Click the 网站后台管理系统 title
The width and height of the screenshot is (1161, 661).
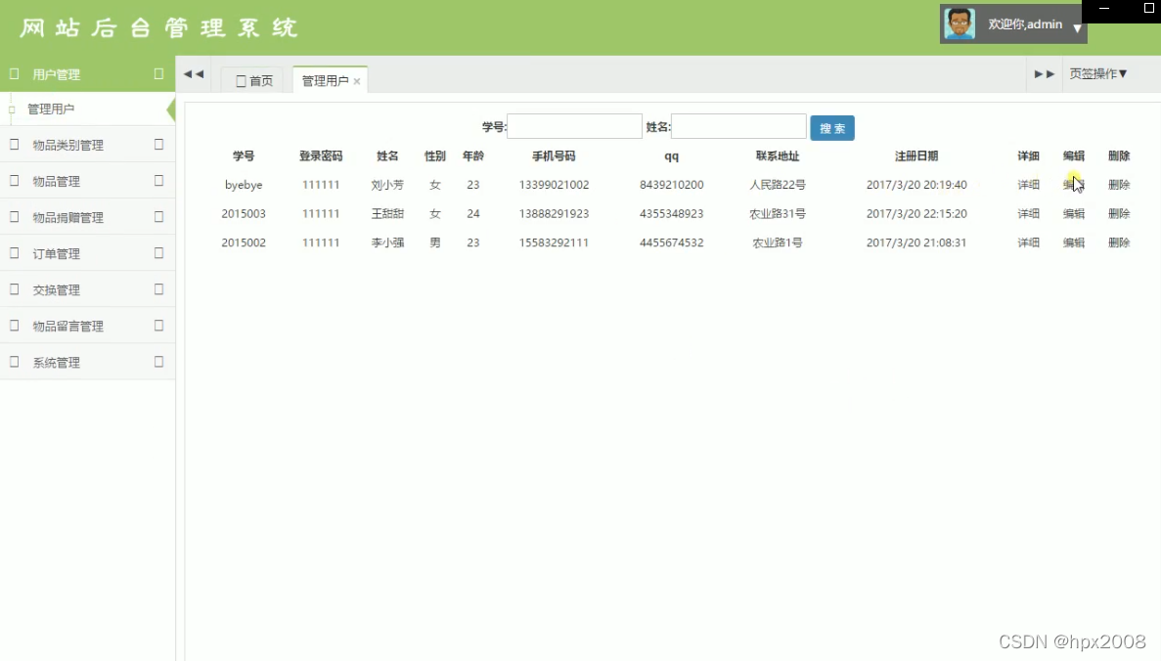pyautogui.click(x=158, y=28)
